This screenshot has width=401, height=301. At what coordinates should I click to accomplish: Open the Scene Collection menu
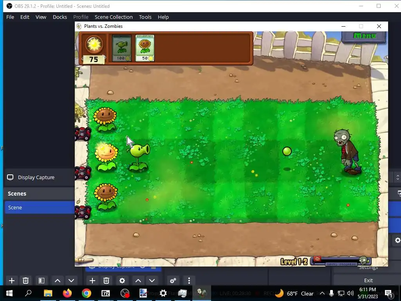[114, 17]
